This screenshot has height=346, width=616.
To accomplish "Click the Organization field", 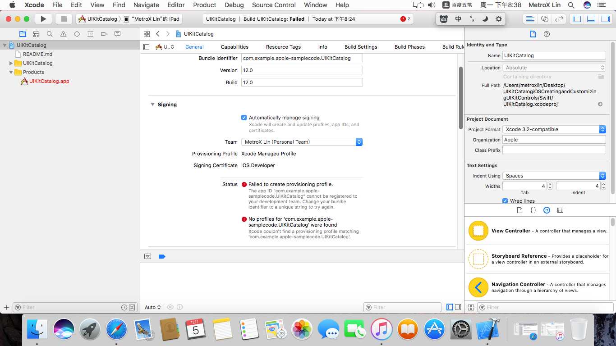I will 554,140.
